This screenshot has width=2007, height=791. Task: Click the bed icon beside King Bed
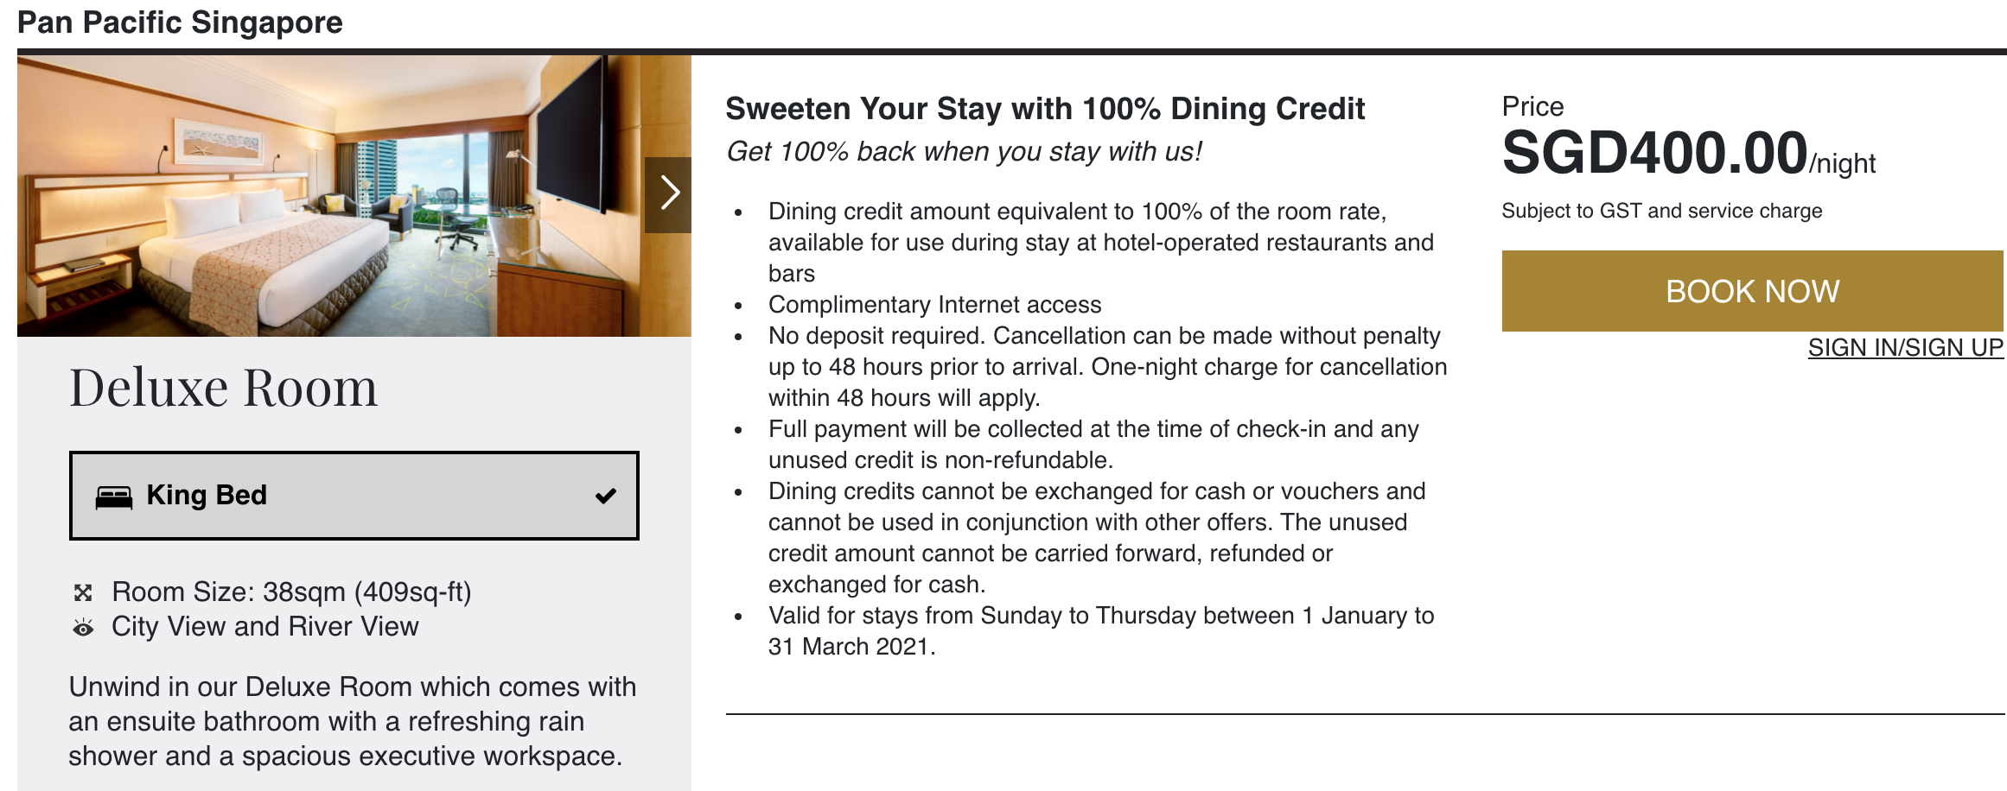pos(113,497)
